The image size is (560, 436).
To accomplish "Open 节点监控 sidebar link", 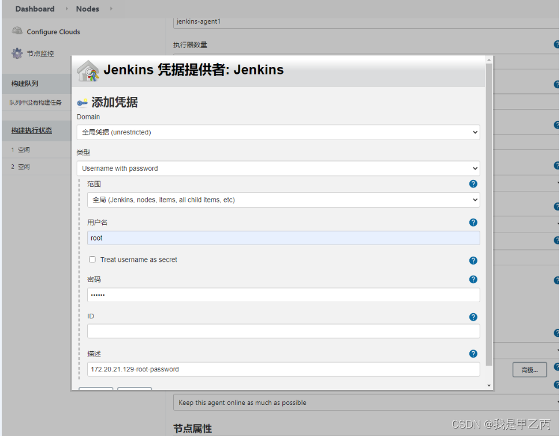I will pyautogui.click(x=40, y=54).
